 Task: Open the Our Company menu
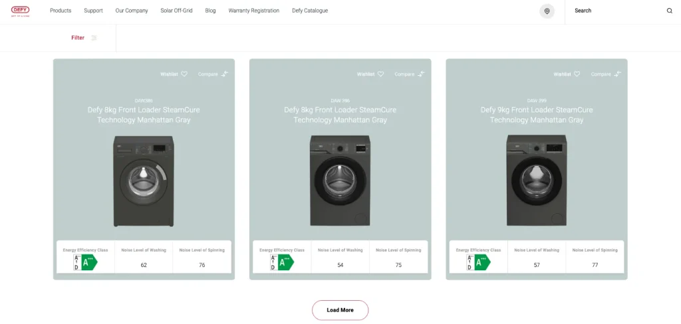pos(132,11)
